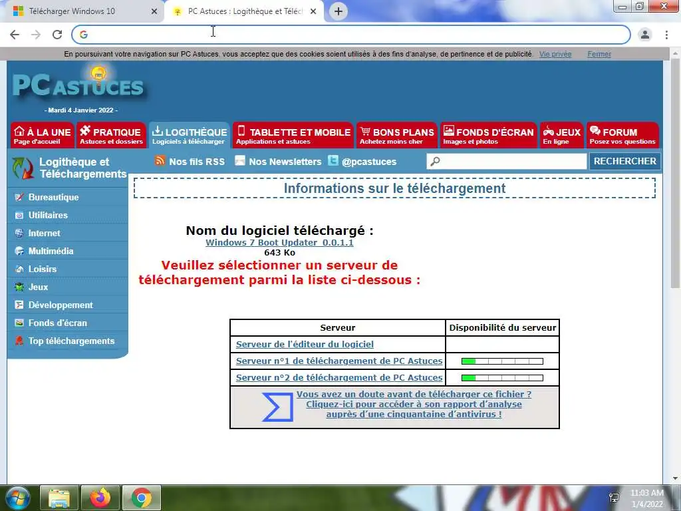This screenshot has height=511, width=681.
Task: Click the site search text field
Action: [506, 161]
